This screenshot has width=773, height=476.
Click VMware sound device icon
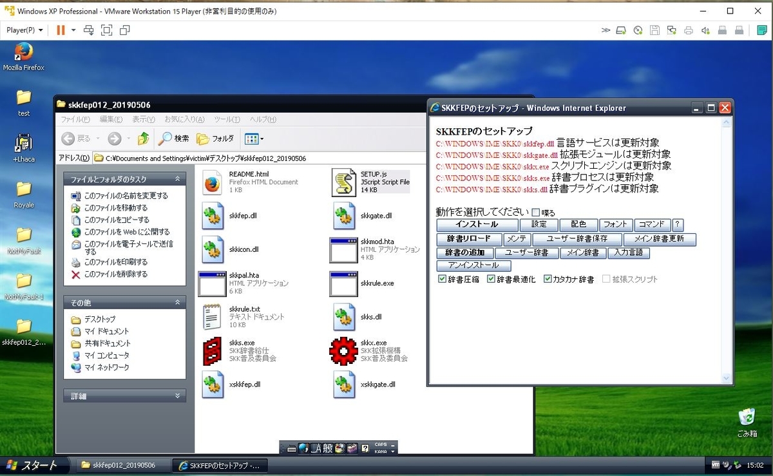pyautogui.click(x=705, y=30)
